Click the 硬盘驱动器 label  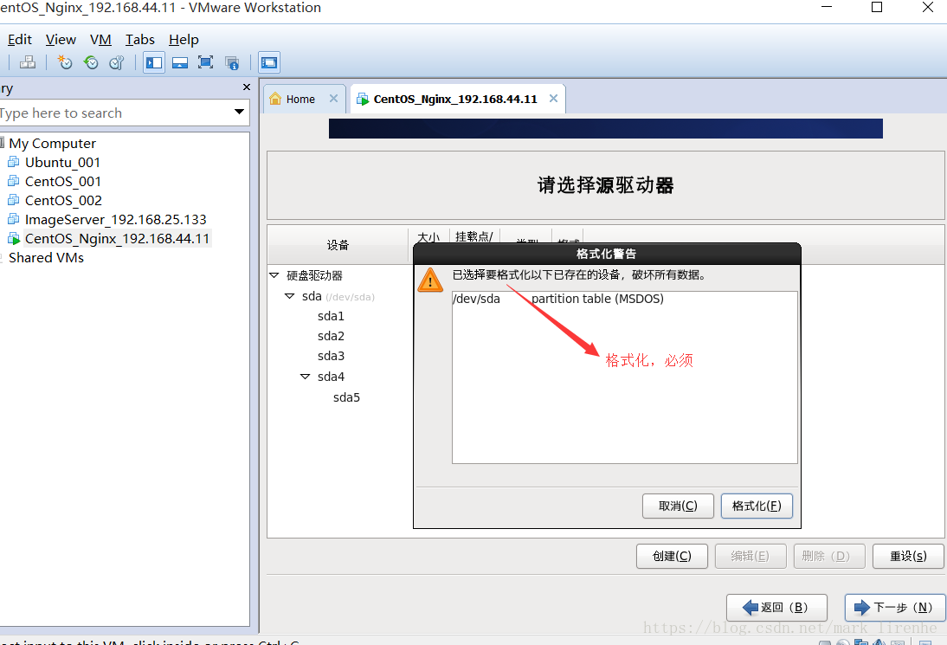pos(314,275)
